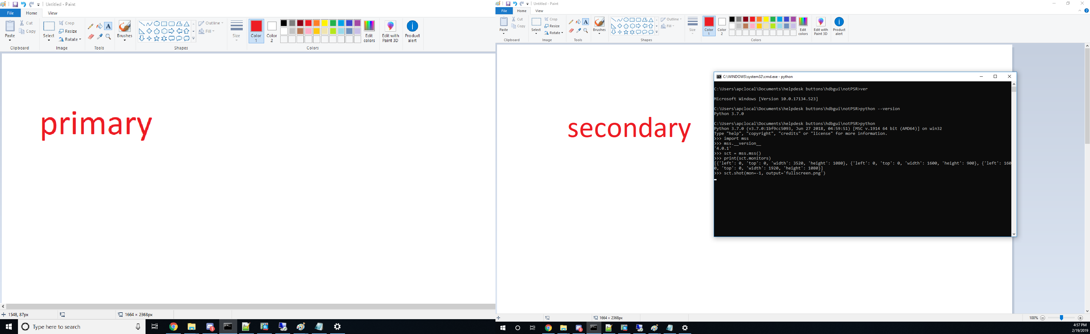Click the Magnifier tool in right Paint window

tap(586, 31)
